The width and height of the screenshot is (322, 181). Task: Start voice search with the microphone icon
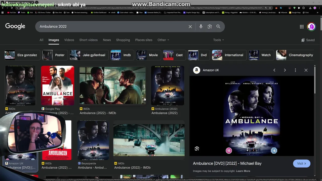201,26
